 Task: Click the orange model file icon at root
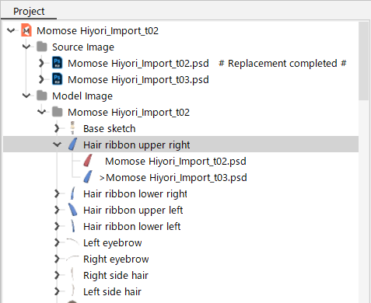(26, 30)
